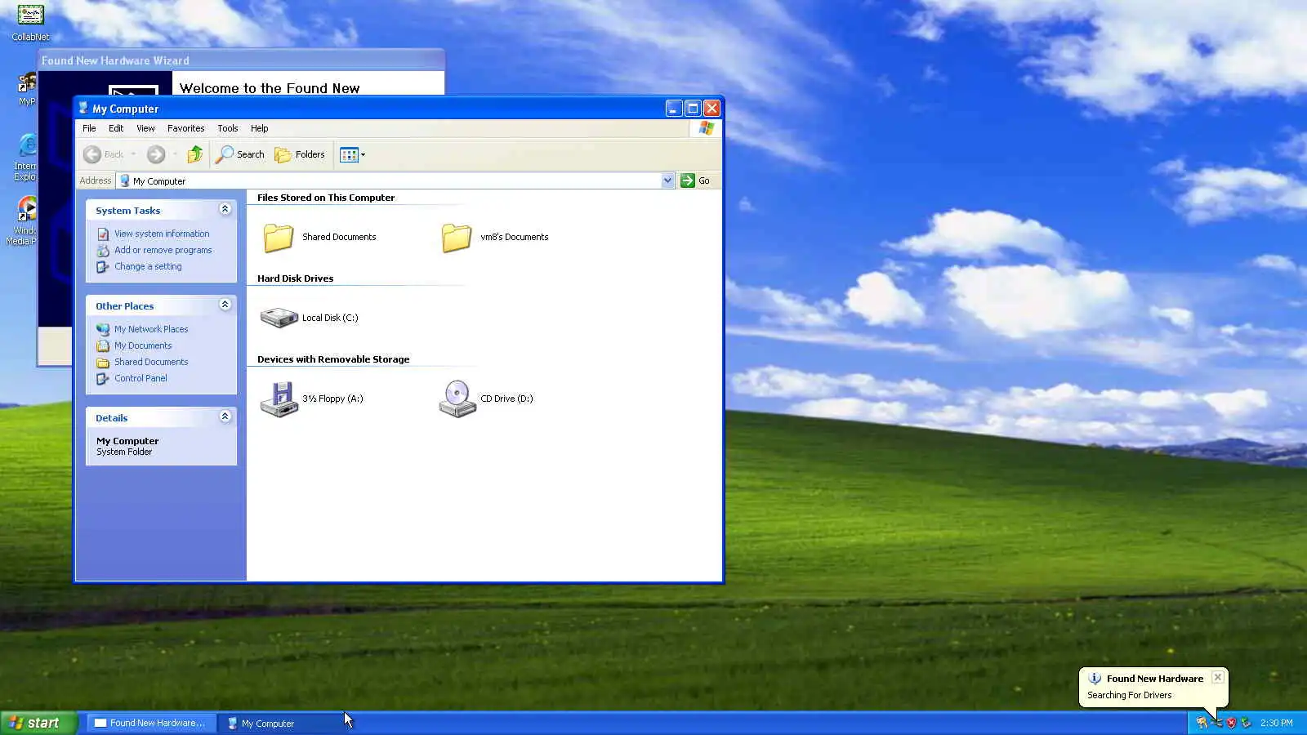This screenshot has height=735, width=1307.
Task: Close the Found New Hardware balloon
Action: [x=1218, y=677]
